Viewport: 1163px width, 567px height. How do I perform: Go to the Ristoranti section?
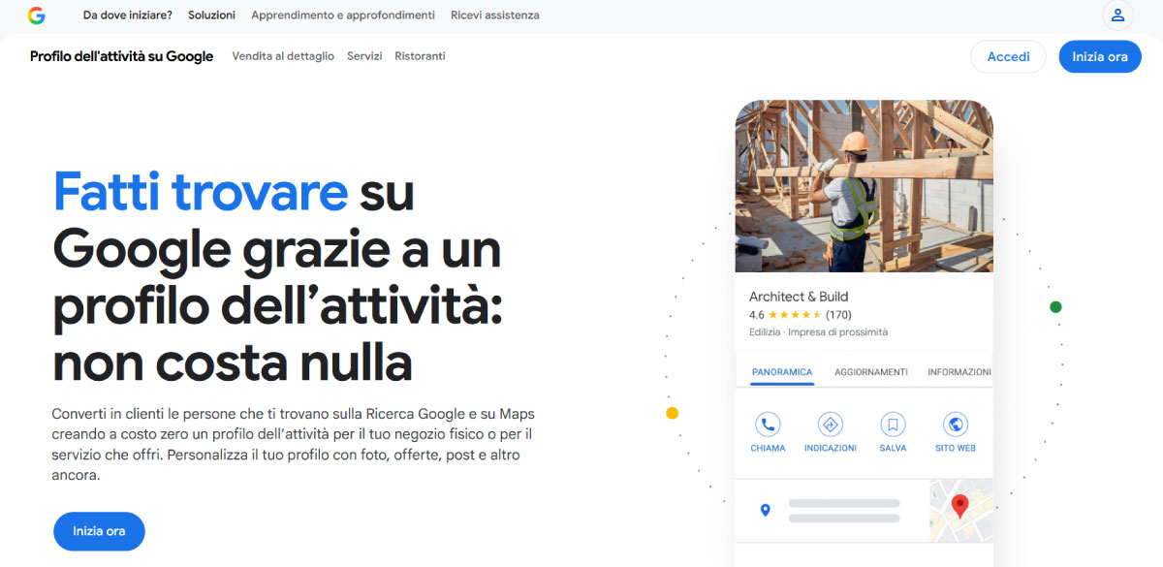point(420,56)
